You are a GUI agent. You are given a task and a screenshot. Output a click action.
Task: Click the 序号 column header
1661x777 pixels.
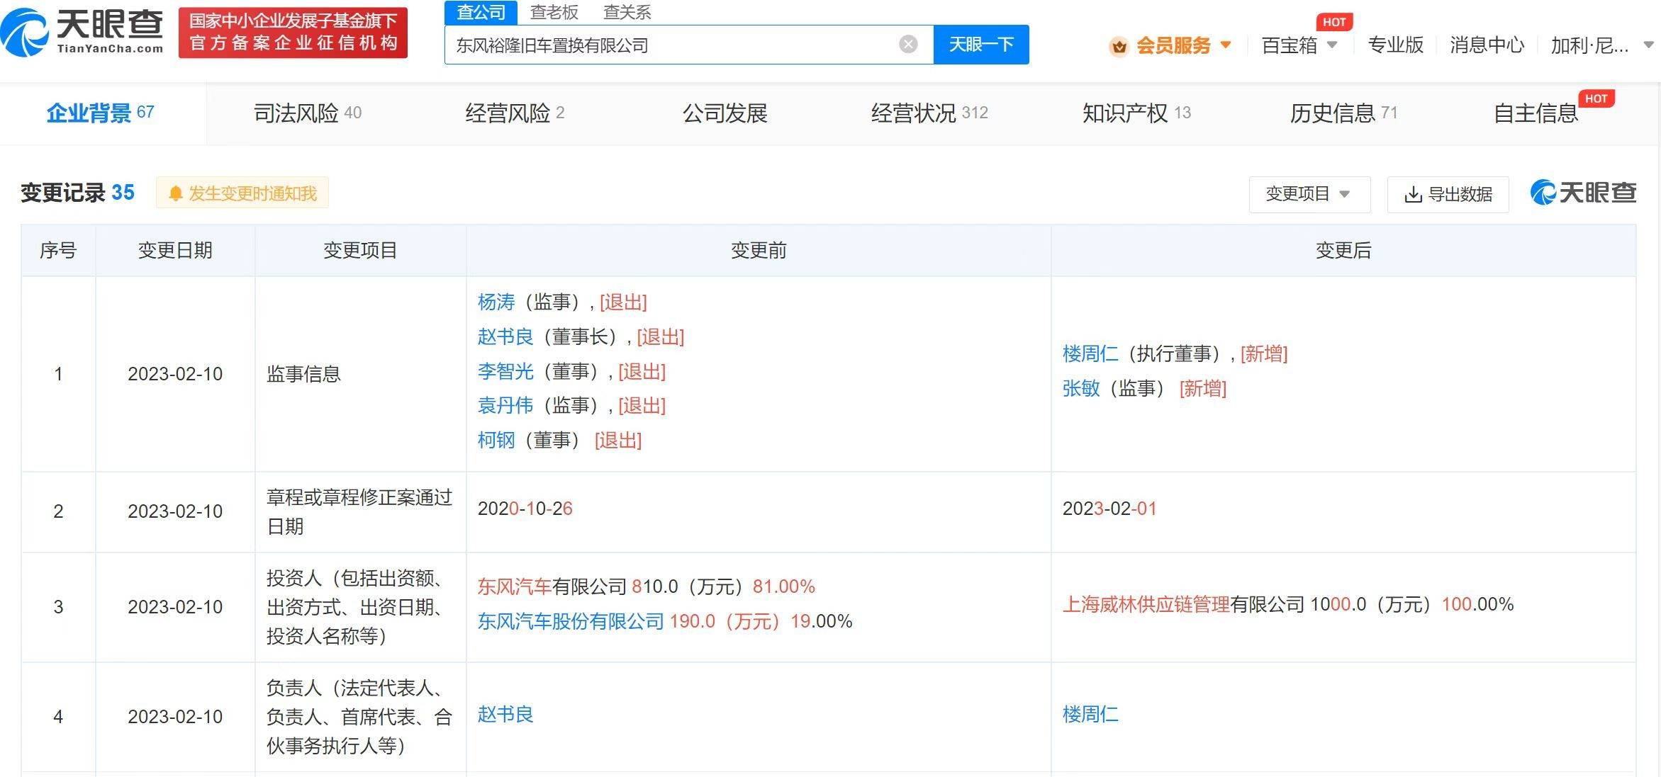58,251
